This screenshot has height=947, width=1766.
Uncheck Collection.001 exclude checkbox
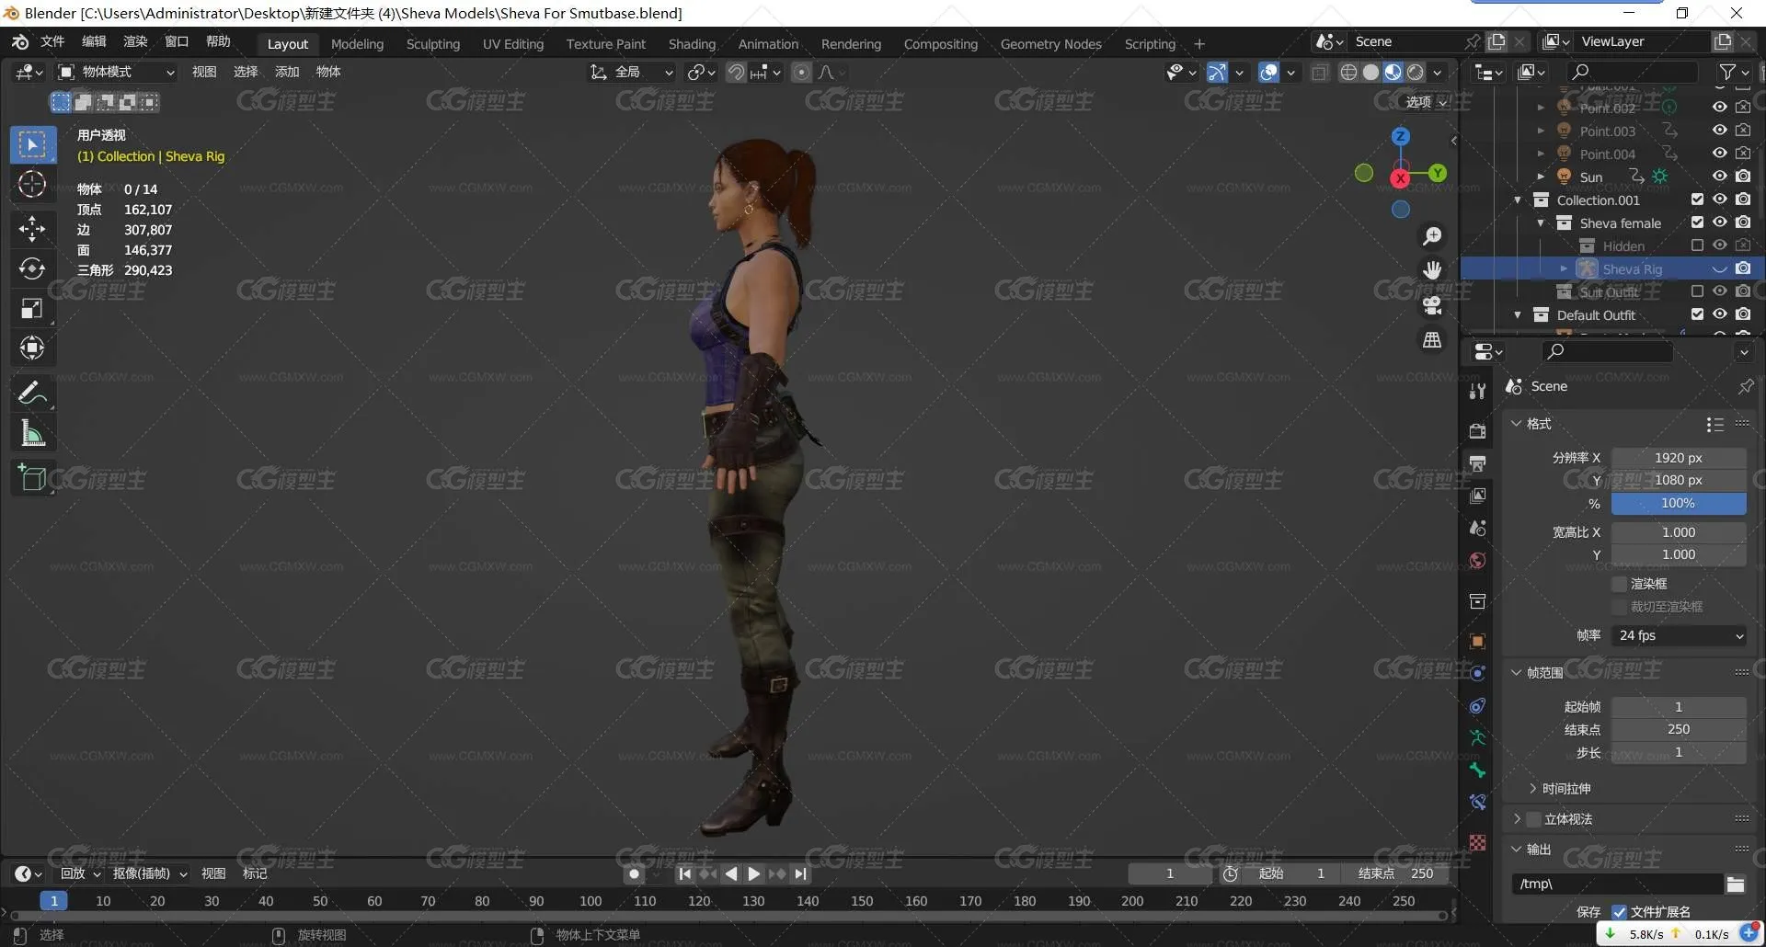(1697, 200)
